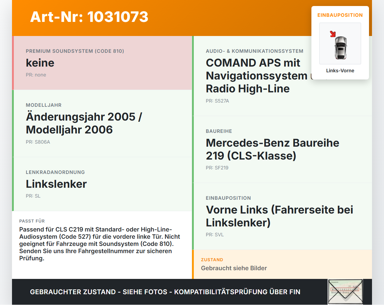
Task: Click 'PREMIUM SOUNDSYSTEM (CODE 810)' label
Action: pyautogui.click(x=75, y=51)
